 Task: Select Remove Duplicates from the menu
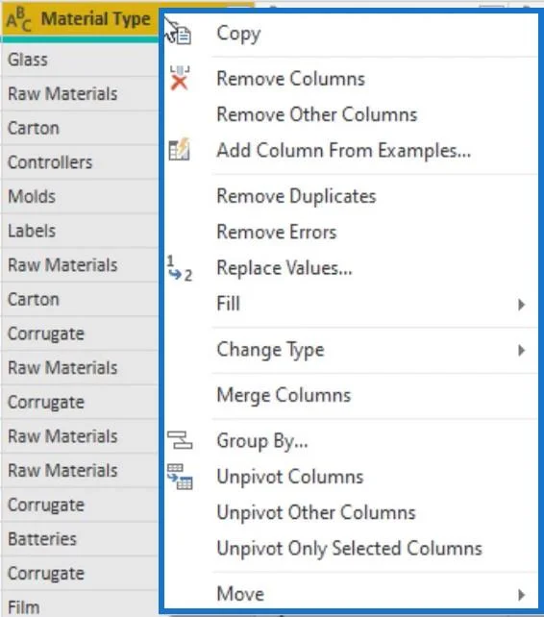click(296, 196)
